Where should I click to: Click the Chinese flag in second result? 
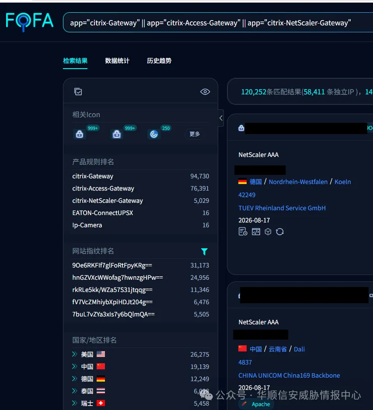(243, 348)
